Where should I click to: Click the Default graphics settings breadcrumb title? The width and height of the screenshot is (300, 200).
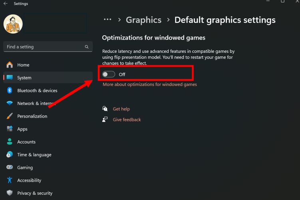coord(225,20)
